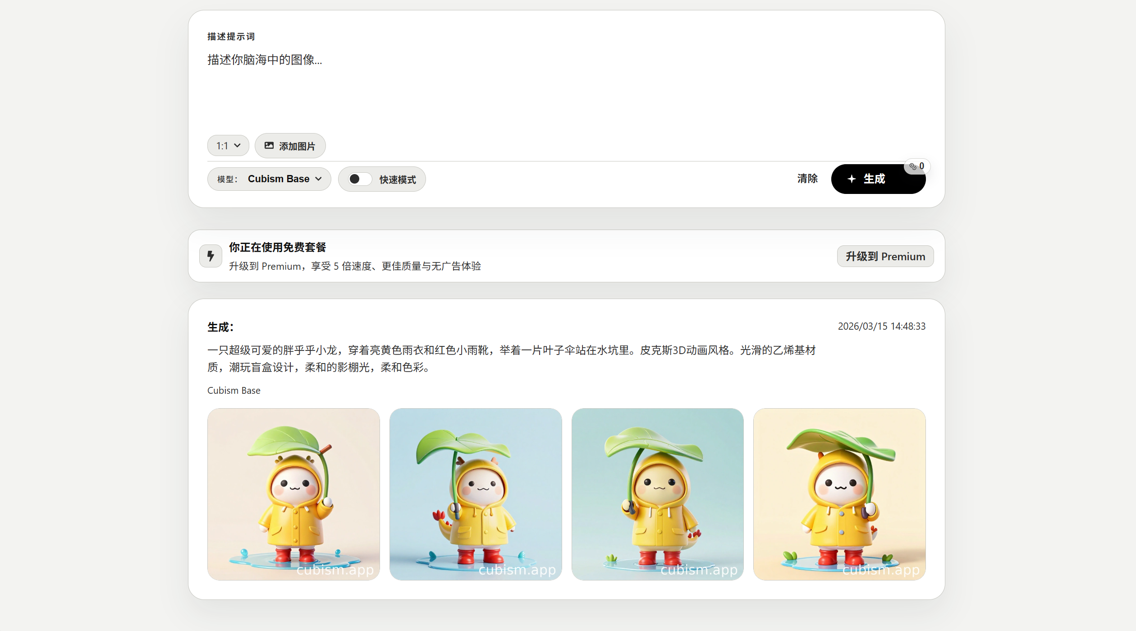Open the 1:1 aspect ratio dropdown

pos(228,145)
